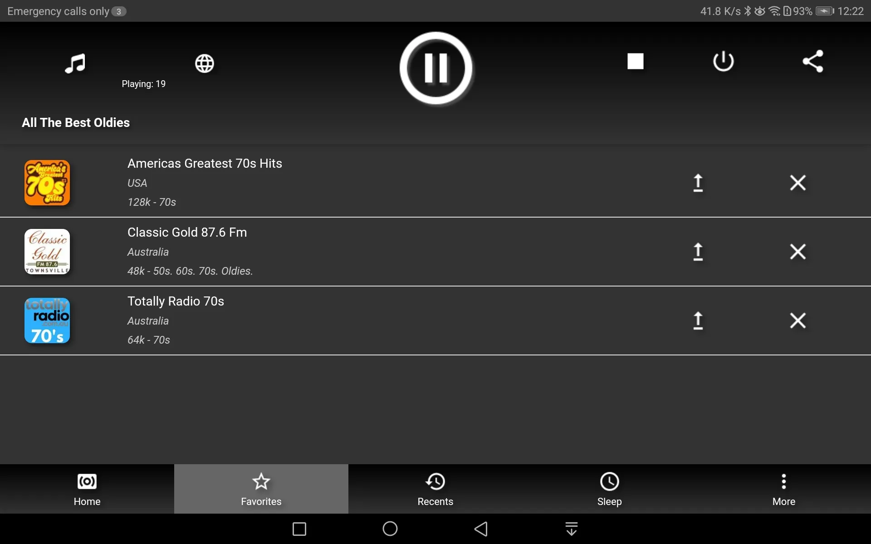Tap the upload arrow for Classic Gold 87.6 Fm
871x544 pixels.
point(698,251)
